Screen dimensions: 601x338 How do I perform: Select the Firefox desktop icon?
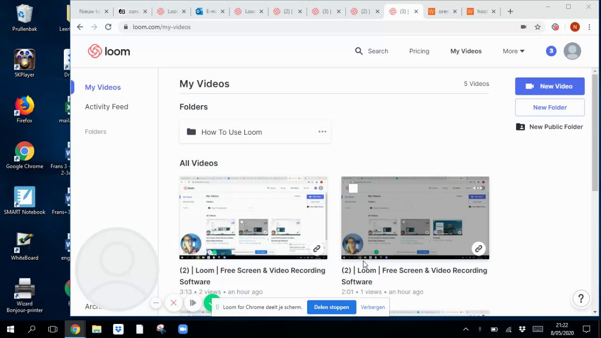pyautogui.click(x=24, y=109)
